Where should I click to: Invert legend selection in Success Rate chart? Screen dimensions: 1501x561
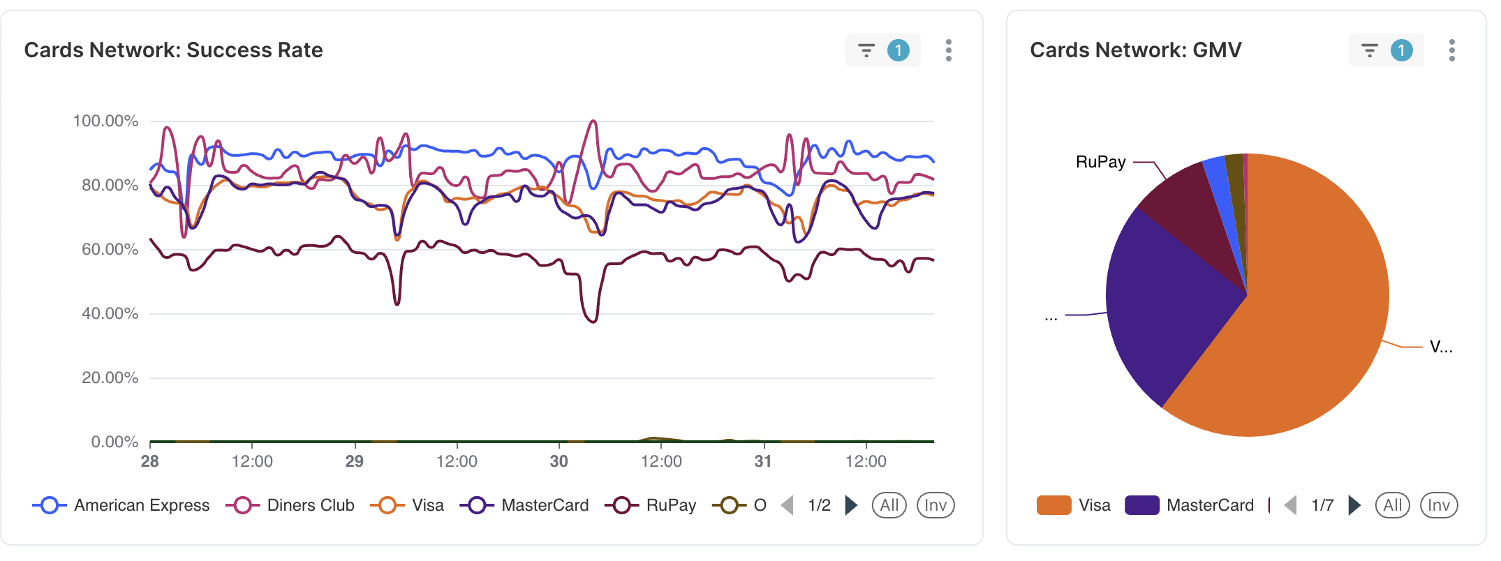pyautogui.click(x=936, y=505)
